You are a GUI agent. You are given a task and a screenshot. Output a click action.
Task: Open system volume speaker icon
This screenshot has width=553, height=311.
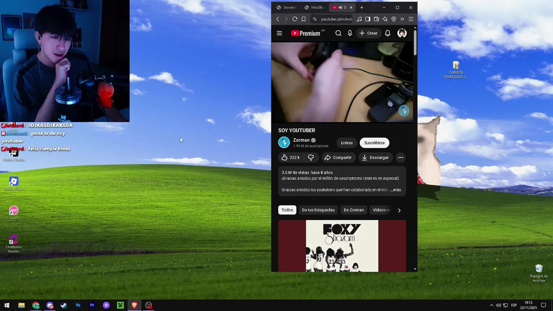coord(498,305)
